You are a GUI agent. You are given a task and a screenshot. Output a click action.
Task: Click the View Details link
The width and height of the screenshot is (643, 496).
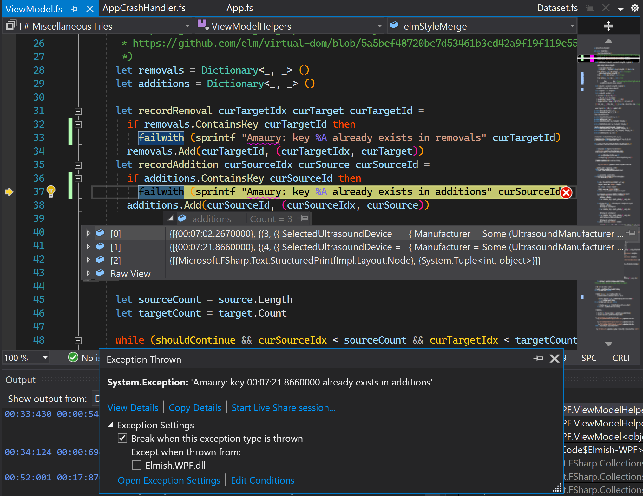[133, 407]
